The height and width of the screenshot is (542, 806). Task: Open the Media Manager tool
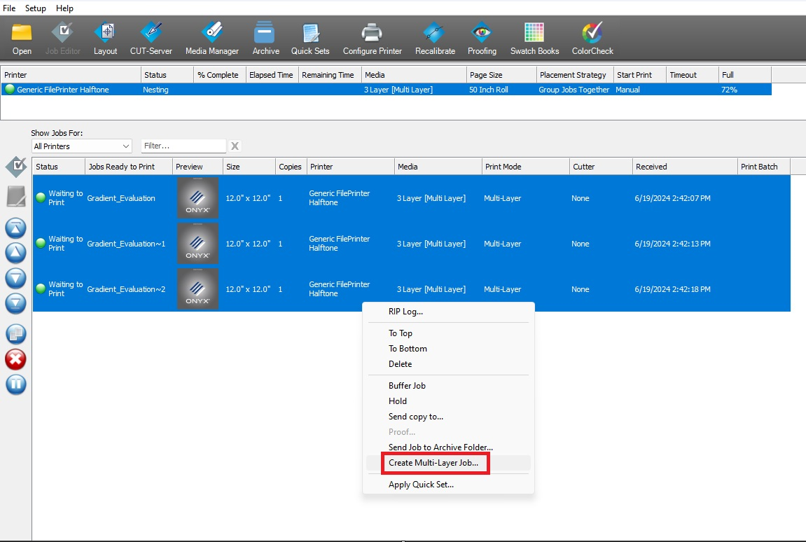pos(211,39)
